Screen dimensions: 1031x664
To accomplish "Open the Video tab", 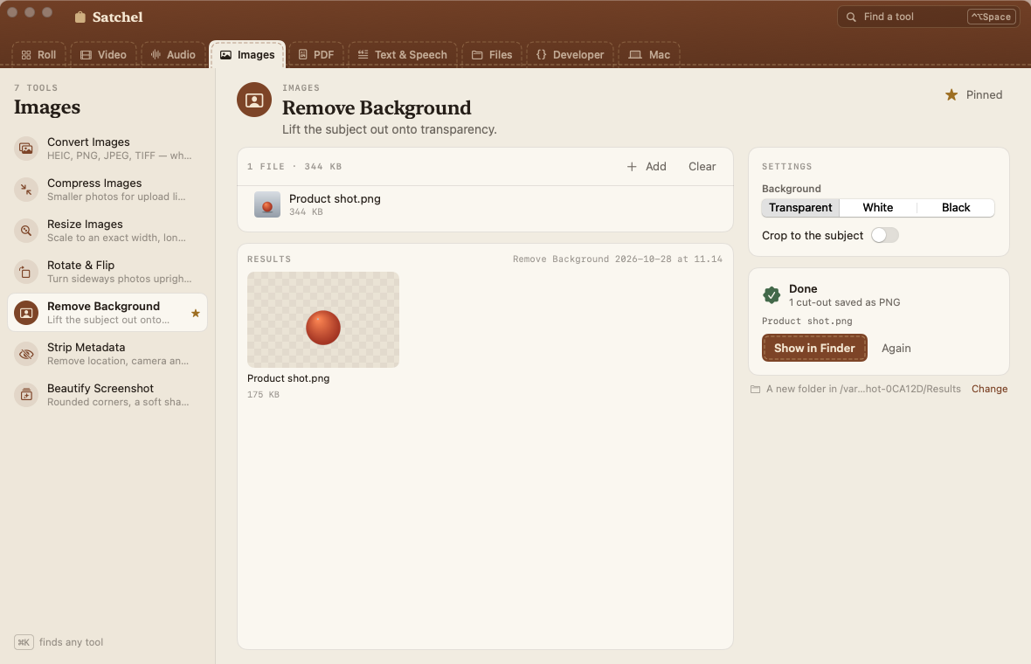I will [x=103, y=54].
